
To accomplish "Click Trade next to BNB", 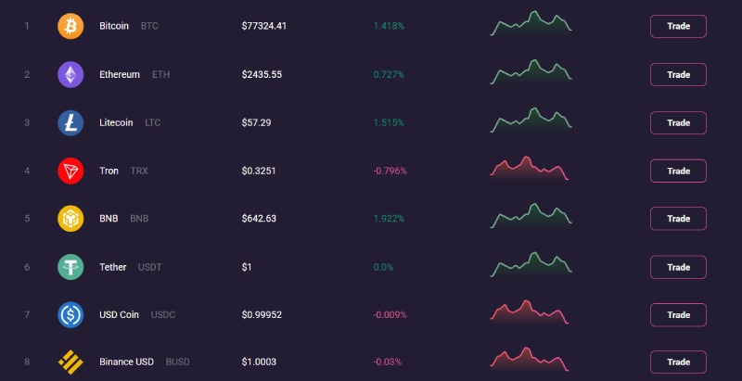I will pos(678,219).
